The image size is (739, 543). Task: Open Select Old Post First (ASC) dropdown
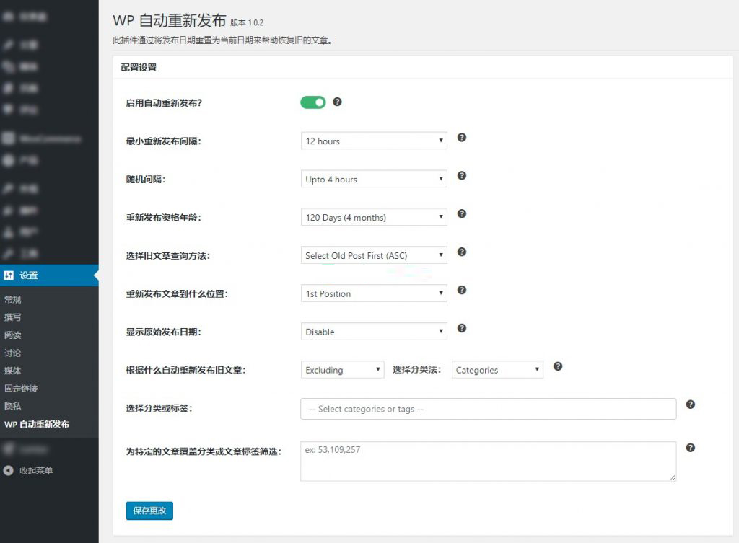click(374, 255)
